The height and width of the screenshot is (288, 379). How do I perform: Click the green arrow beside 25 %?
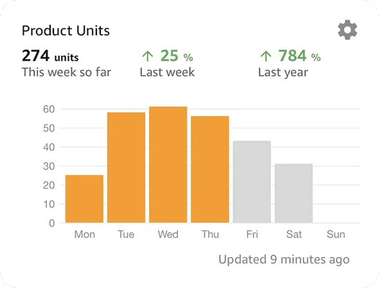click(x=148, y=56)
